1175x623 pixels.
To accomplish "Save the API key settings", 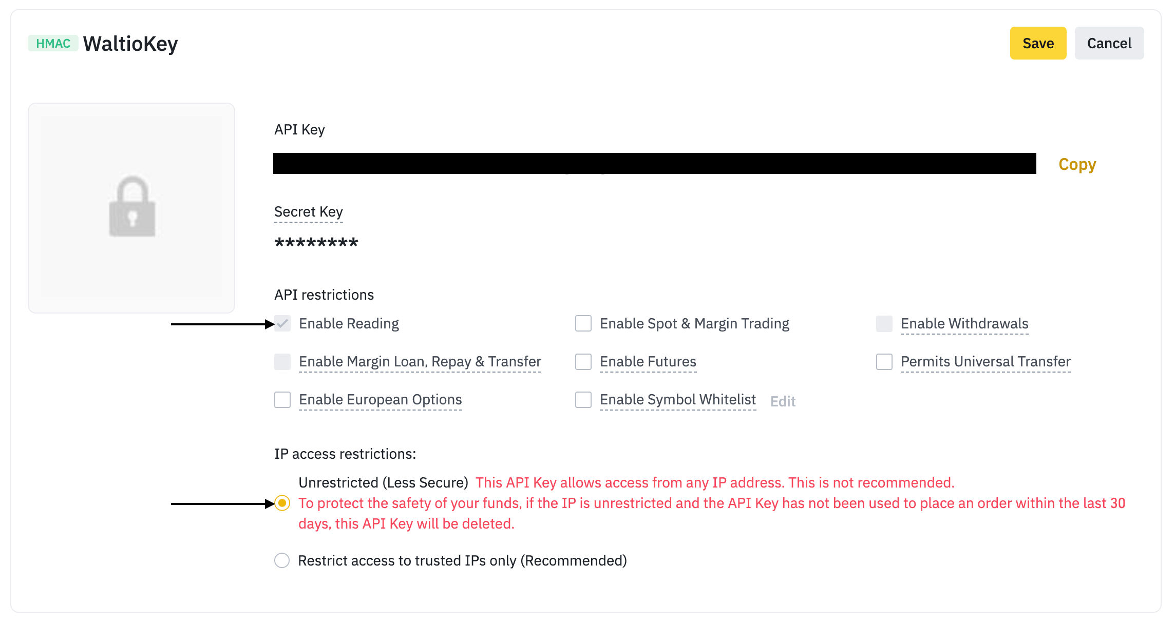I will 1038,44.
